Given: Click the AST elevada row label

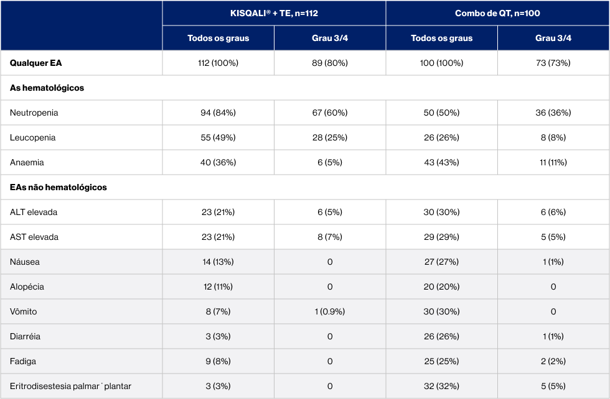Looking at the screenshot, I should pos(34,237).
